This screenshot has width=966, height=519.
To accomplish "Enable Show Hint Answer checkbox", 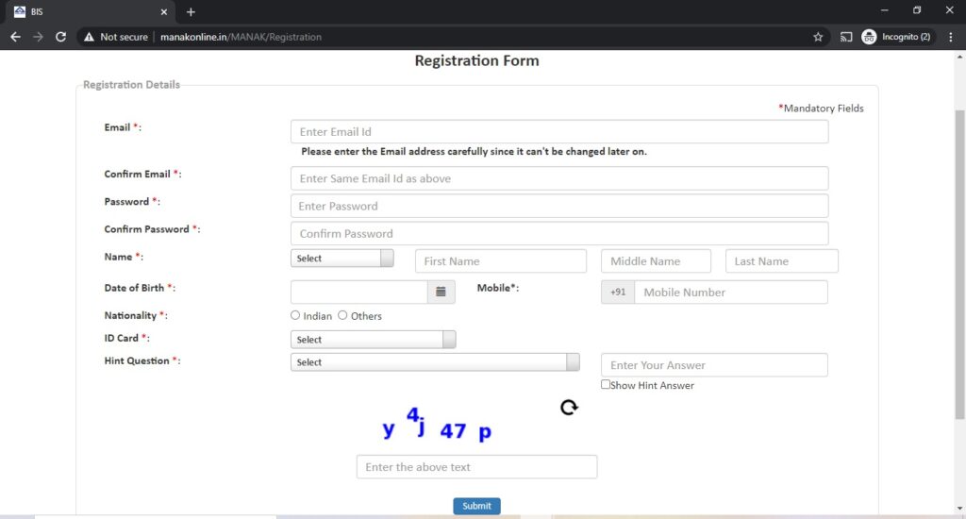I will pos(606,385).
